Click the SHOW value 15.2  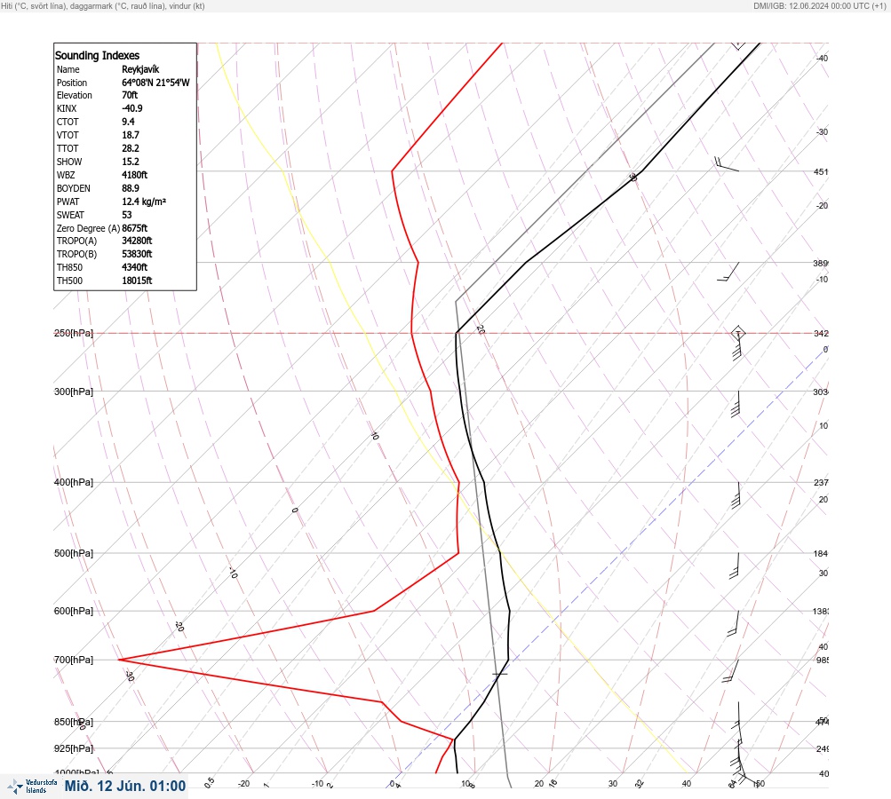coord(131,162)
